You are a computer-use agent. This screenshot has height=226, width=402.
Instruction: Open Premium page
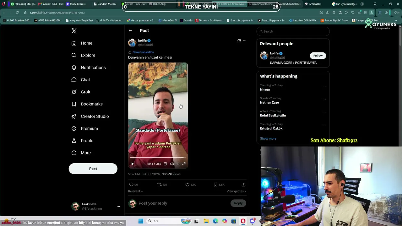pos(85,128)
